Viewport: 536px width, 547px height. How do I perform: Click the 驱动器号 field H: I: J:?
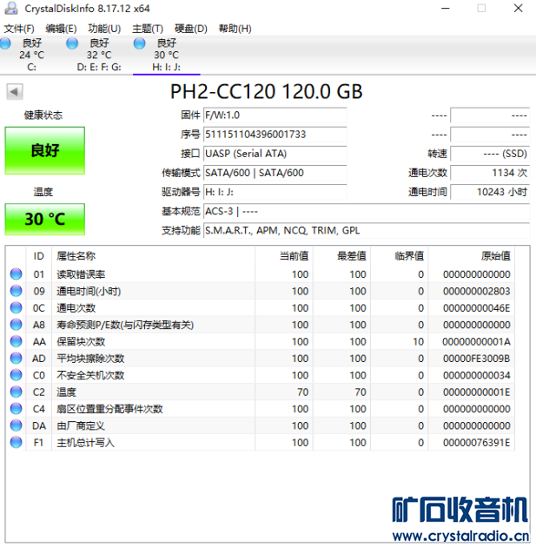pos(275,192)
